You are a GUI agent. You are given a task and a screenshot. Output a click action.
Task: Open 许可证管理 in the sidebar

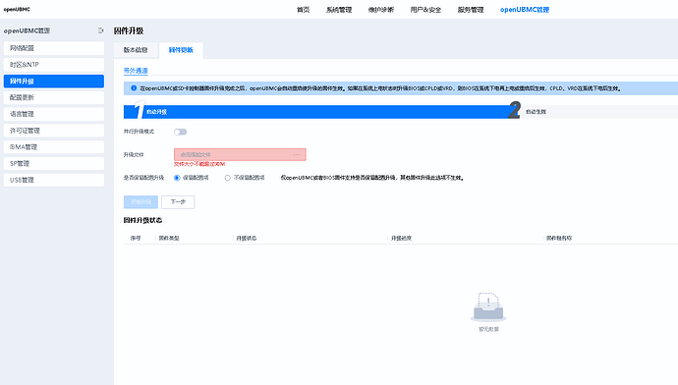(x=54, y=130)
